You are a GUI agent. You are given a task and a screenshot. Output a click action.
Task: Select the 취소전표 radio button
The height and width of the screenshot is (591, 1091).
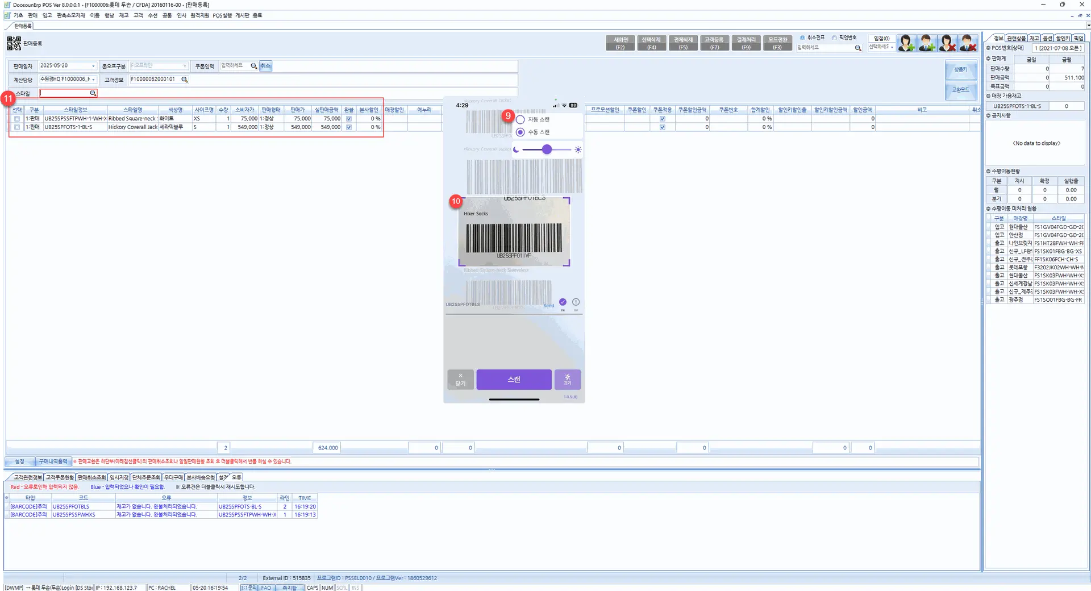tap(802, 38)
